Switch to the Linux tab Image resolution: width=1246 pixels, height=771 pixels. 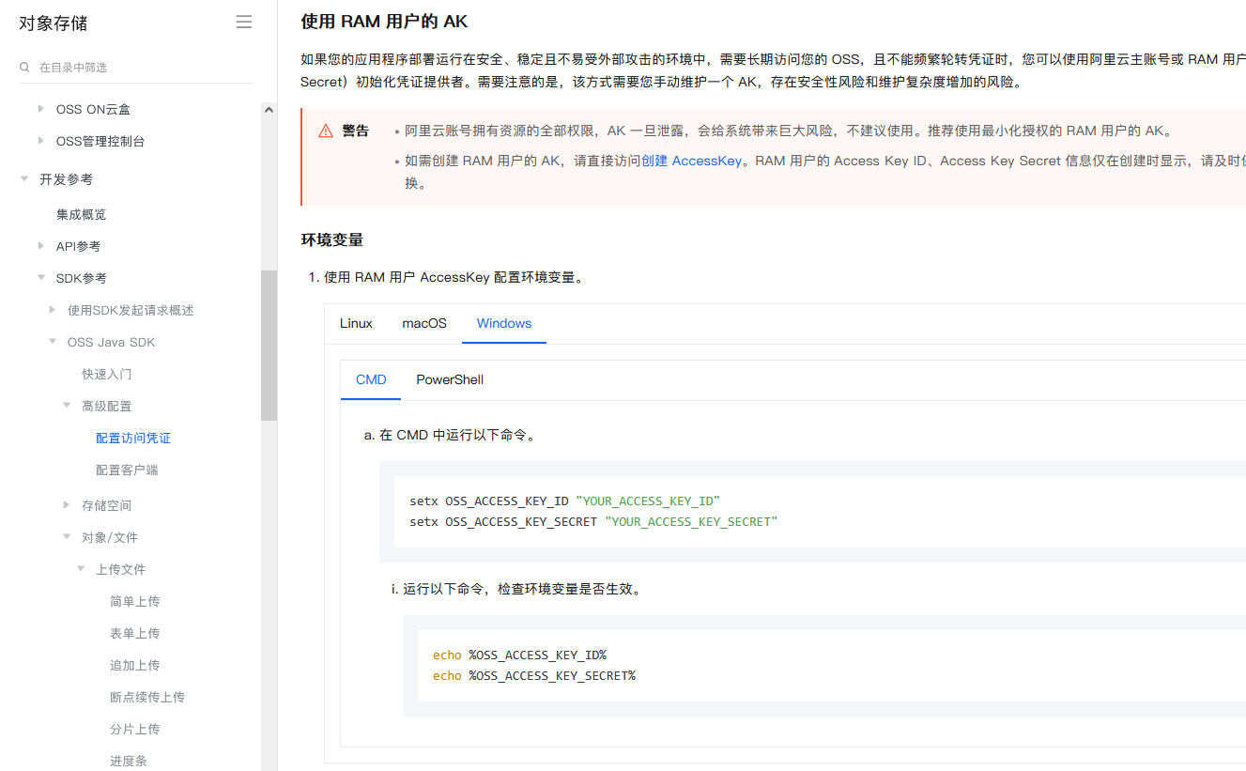[356, 323]
